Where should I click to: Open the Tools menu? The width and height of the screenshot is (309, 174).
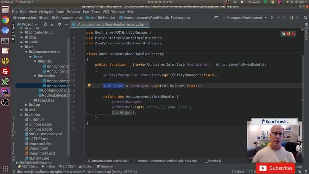pyautogui.click(x=96, y=12)
